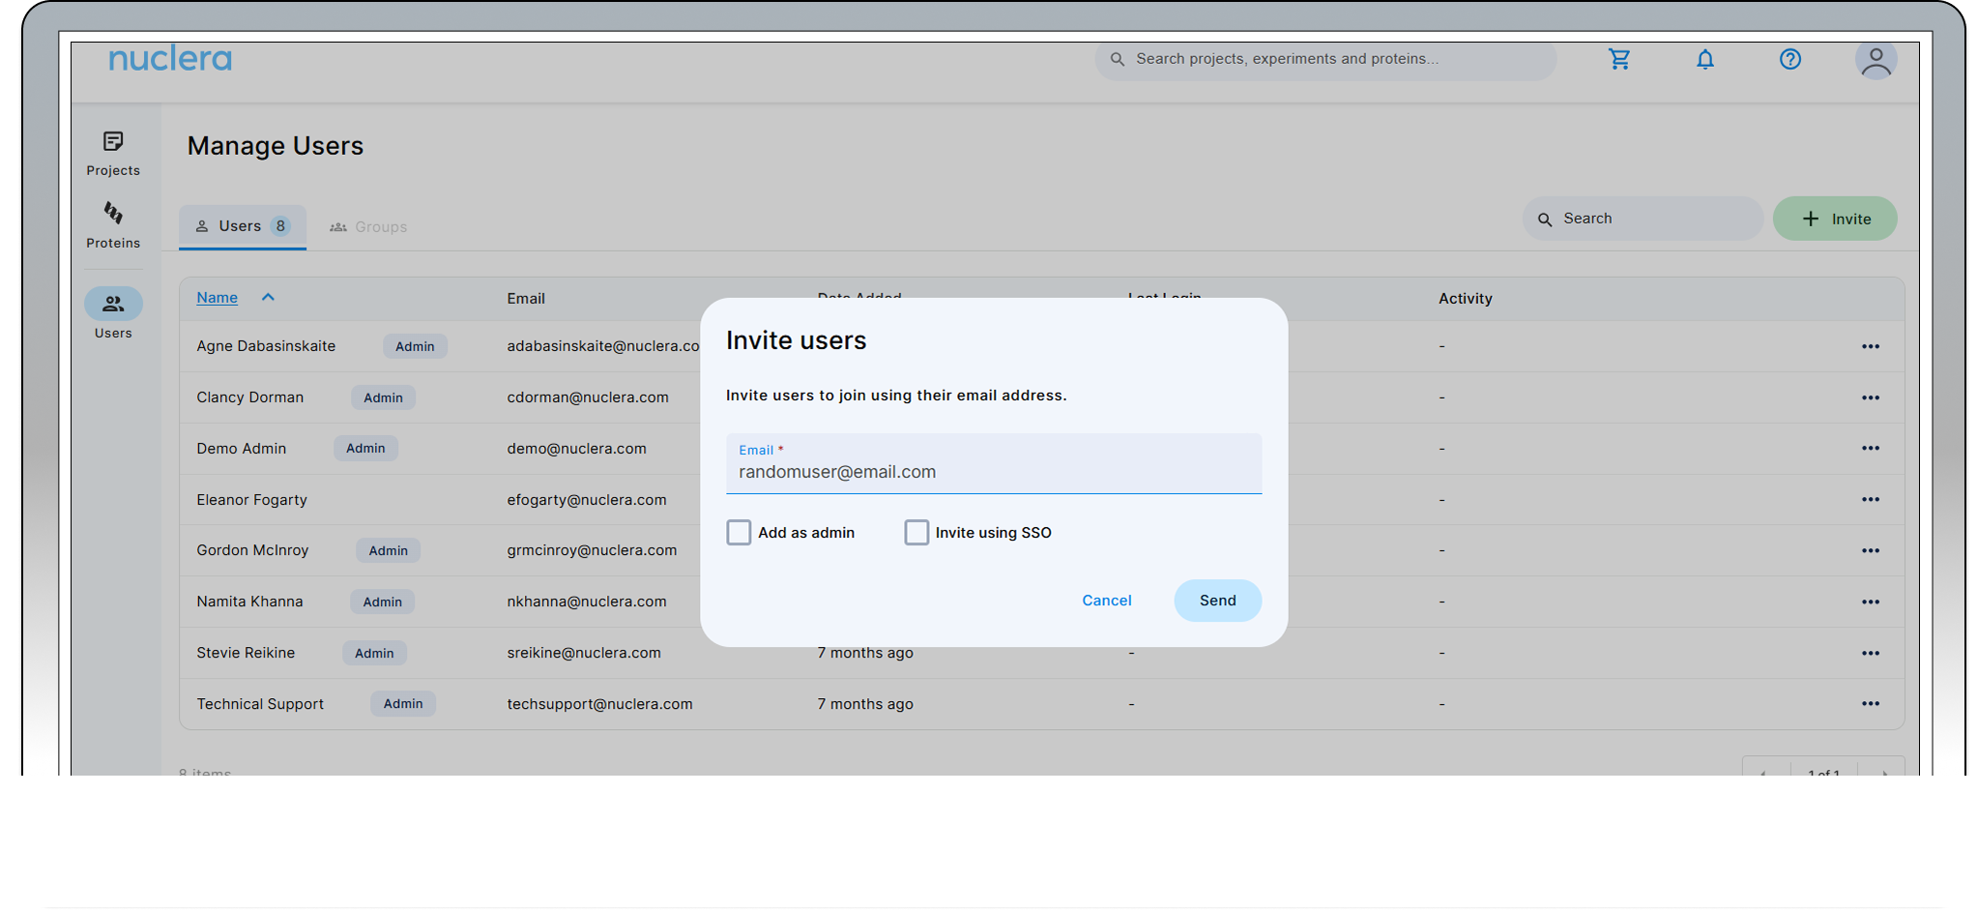Open the help question mark icon

click(x=1790, y=59)
